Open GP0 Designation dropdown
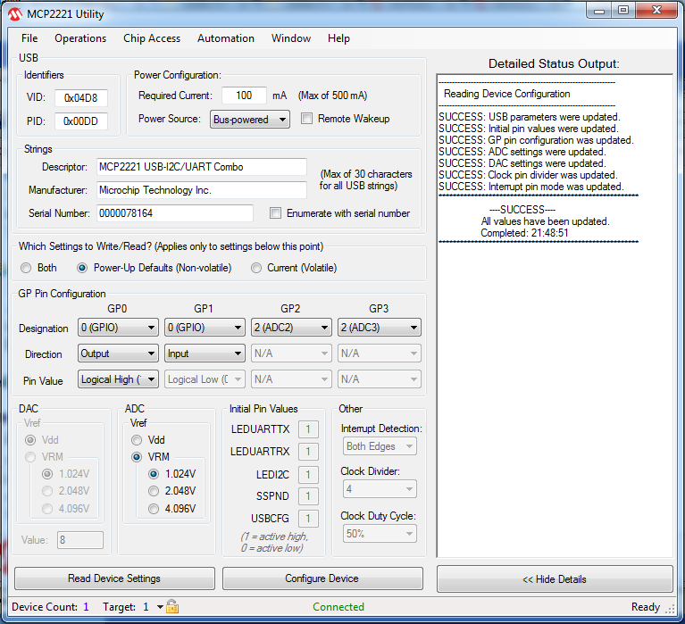The image size is (685, 624). [x=118, y=328]
